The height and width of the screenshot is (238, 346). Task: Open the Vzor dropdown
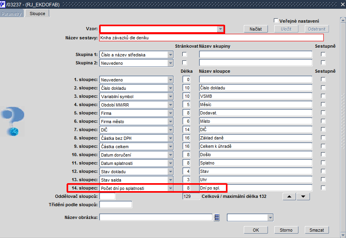[220, 29]
